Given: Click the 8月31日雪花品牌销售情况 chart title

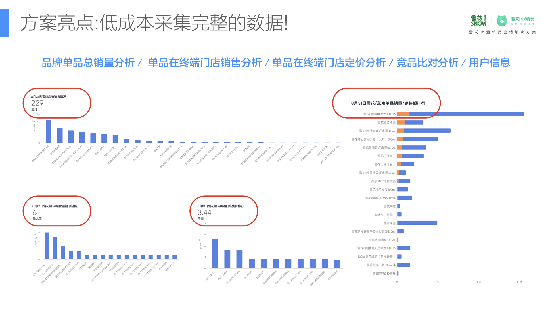Looking at the screenshot, I should pos(49,97).
